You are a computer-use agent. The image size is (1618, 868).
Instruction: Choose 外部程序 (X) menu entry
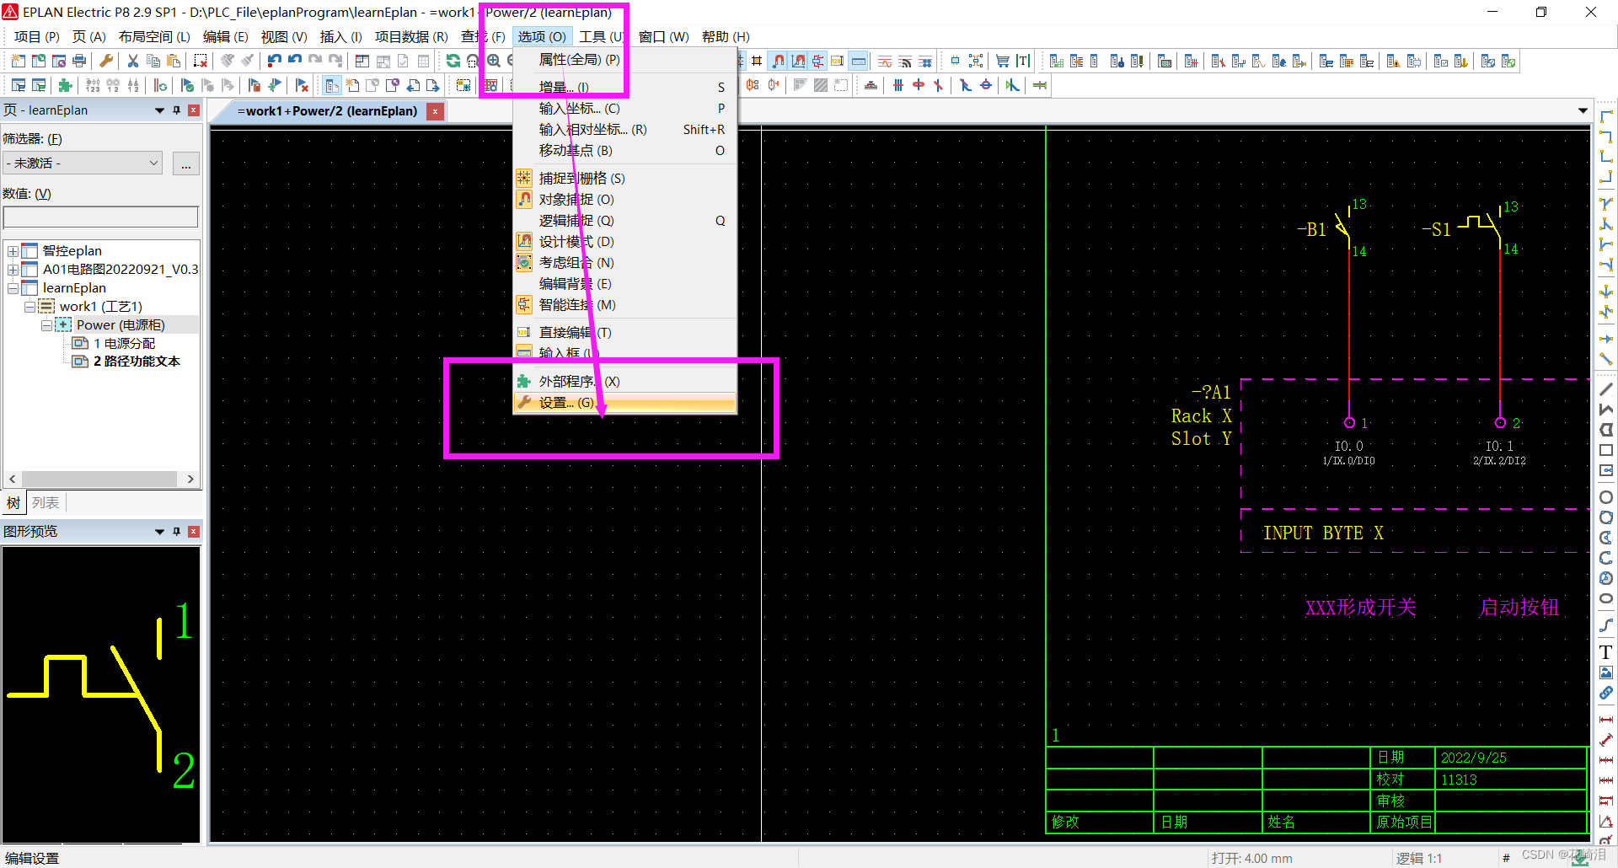pyautogui.click(x=624, y=381)
